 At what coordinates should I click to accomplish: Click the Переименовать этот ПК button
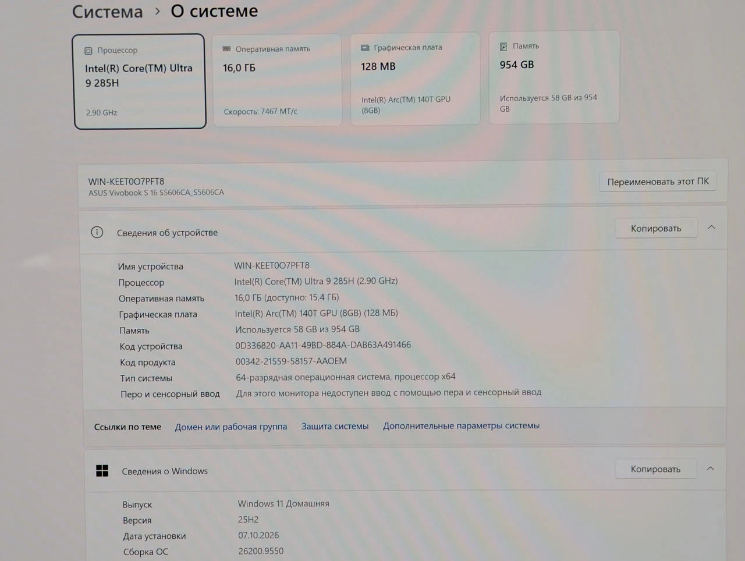(658, 182)
